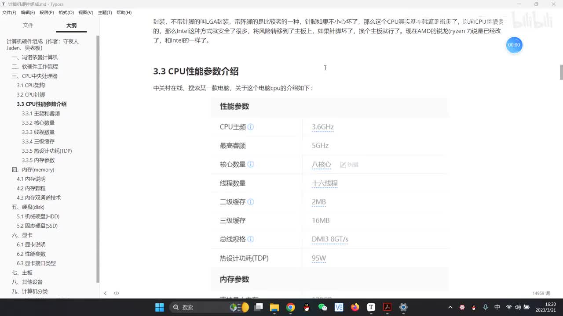Open File Explorer from the taskbar
This screenshot has height=316, width=563.
(274, 307)
